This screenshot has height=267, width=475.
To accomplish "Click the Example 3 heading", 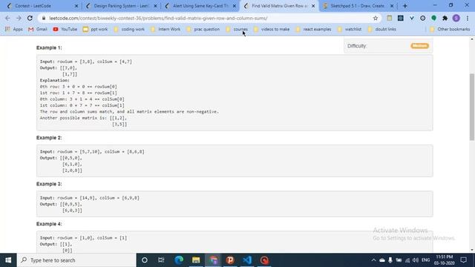I will (49, 184).
